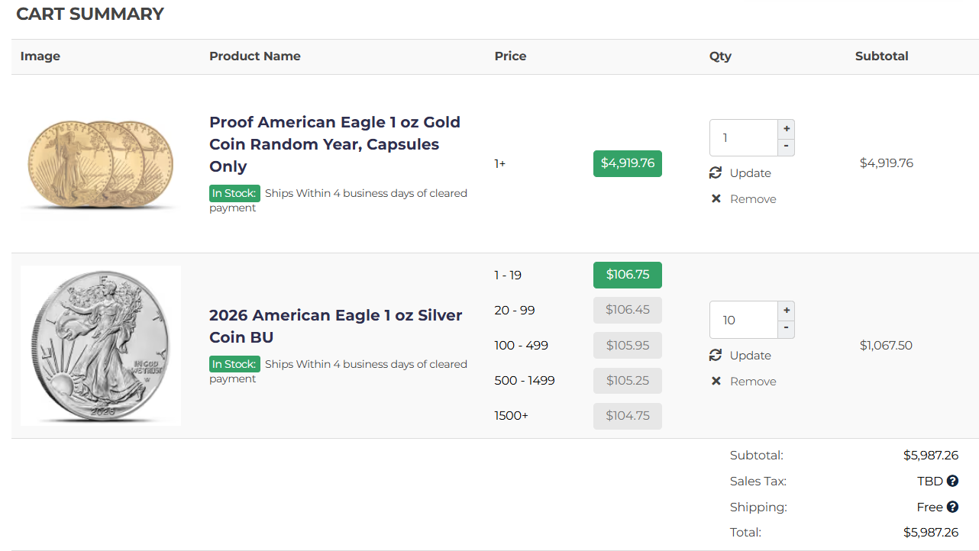This screenshot has width=979, height=551.
Task: Decrease gold coin quantity with minus button
Action: pyautogui.click(x=787, y=147)
